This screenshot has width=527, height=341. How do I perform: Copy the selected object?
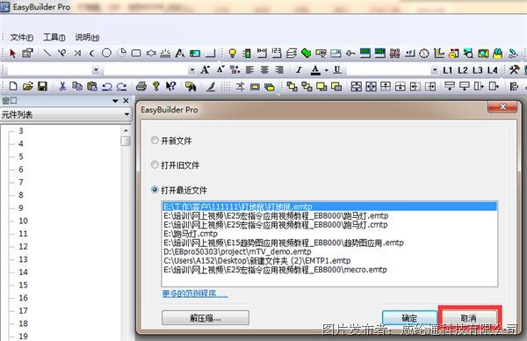[x=77, y=86]
